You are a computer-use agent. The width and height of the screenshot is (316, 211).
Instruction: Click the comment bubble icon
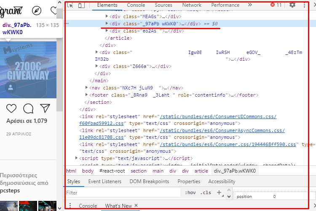tap(28, 108)
